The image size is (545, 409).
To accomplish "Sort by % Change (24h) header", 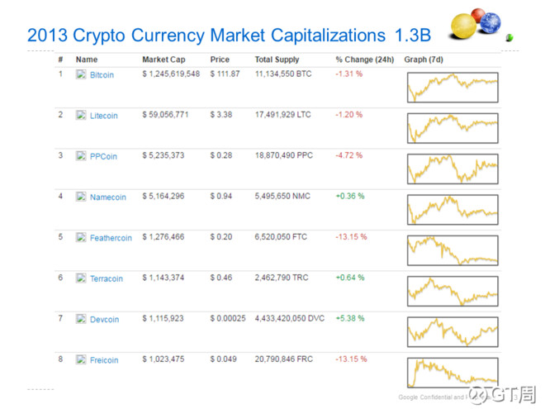I will click(x=364, y=59).
